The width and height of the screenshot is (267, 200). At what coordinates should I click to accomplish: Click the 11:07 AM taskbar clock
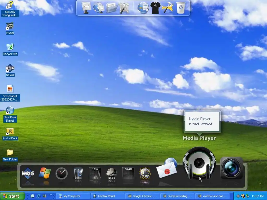click(x=257, y=196)
